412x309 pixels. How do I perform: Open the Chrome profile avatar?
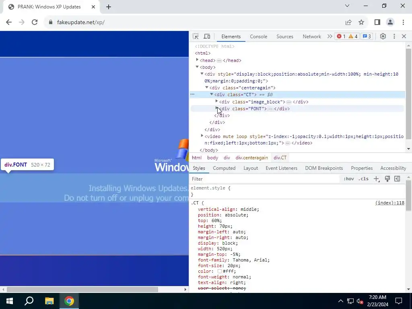tap(390, 23)
